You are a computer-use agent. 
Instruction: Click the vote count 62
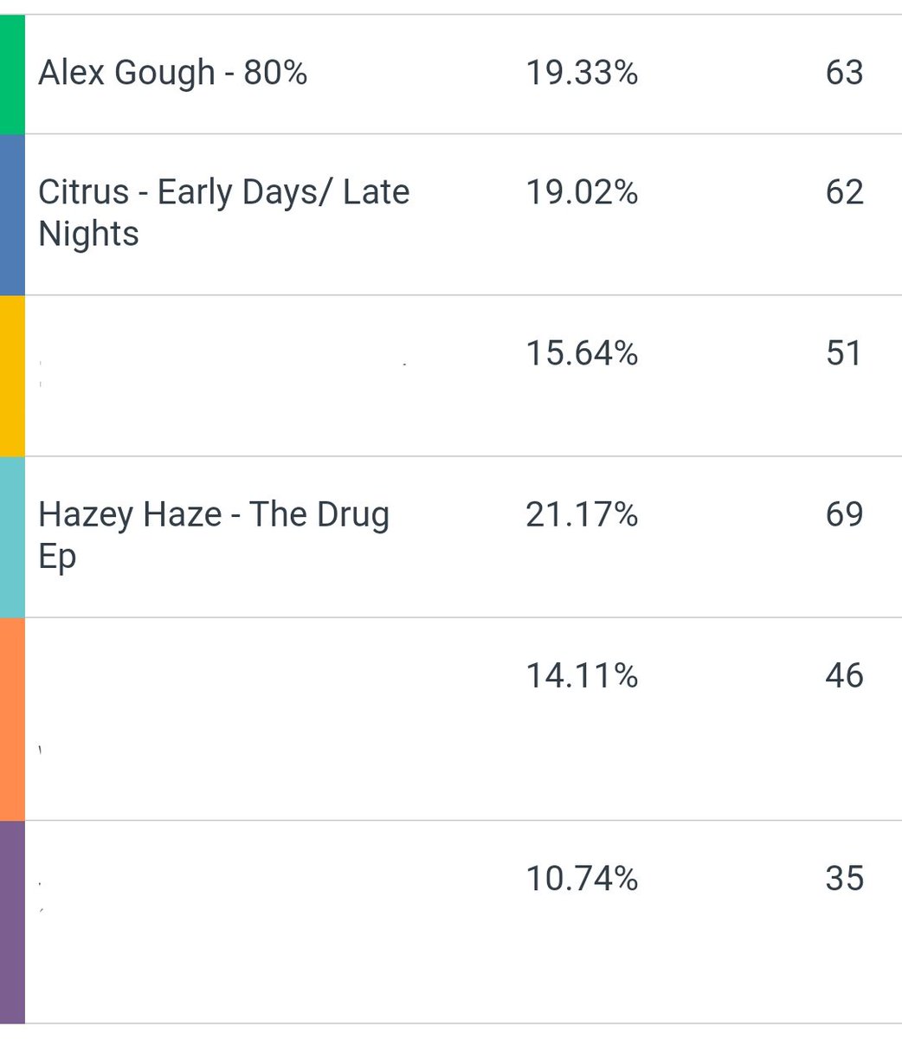844,192
